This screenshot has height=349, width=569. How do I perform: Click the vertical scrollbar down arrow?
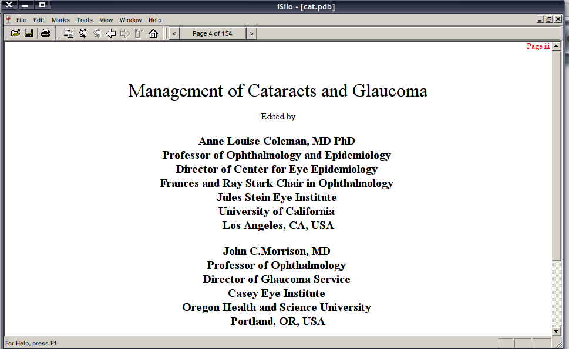557,331
